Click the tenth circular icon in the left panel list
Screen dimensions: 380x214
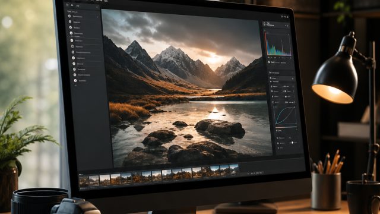click(74, 70)
